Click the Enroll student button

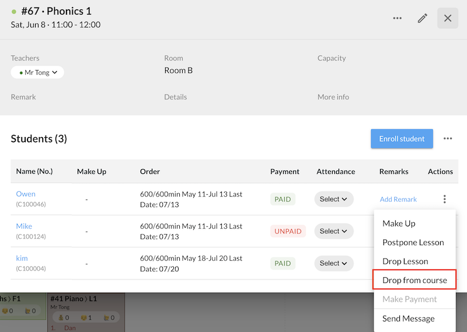tap(402, 139)
